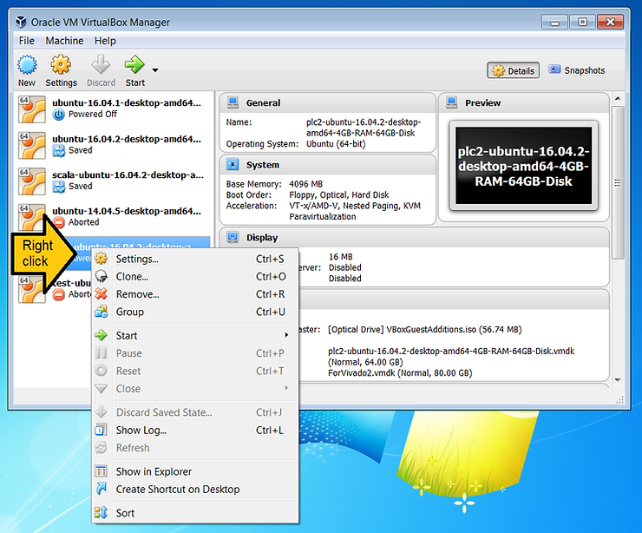Click the Powered Off status icon
The width and height of the screenshot is (642, 533).
[x=58, y=115]
